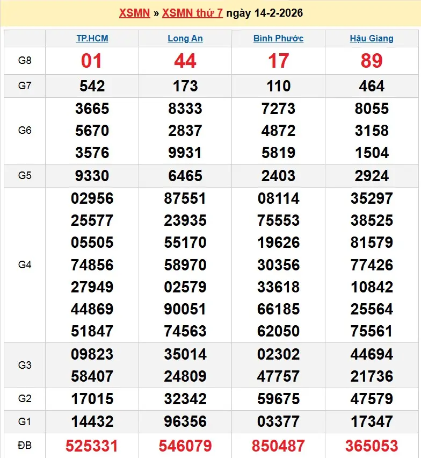The image size is (421, 458).
Task: Select the red G8 number 01
Action: click(92, 61)
